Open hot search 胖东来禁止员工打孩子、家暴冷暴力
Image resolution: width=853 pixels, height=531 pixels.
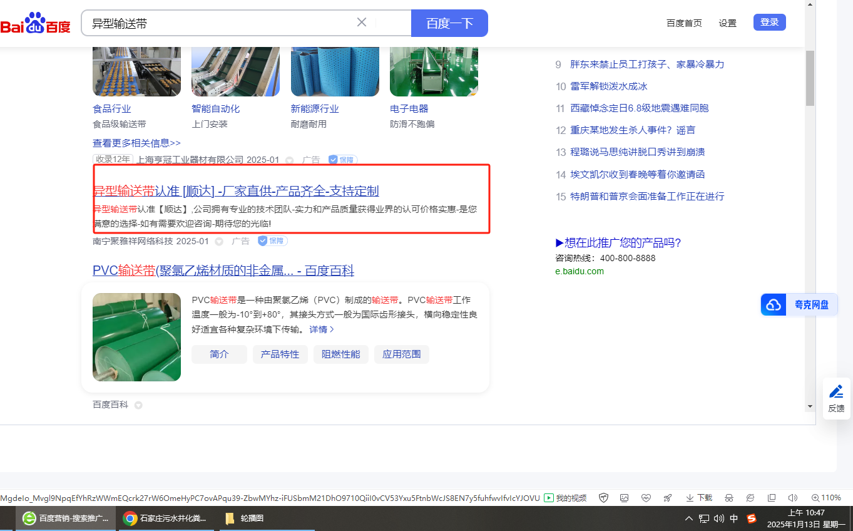647,64
